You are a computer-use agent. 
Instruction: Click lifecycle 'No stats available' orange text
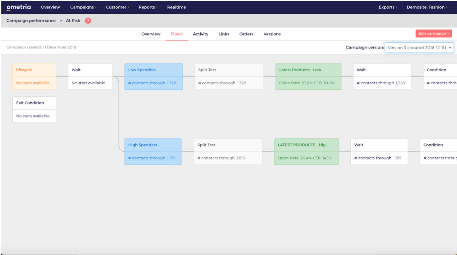(33, 83)
